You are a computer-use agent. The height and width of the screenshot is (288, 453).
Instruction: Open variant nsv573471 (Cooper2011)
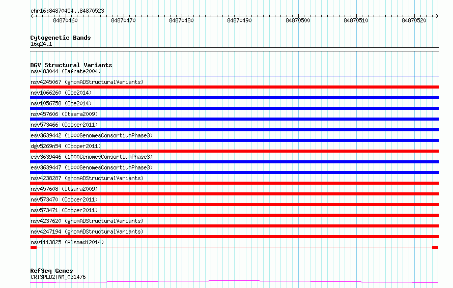point(64,210)
